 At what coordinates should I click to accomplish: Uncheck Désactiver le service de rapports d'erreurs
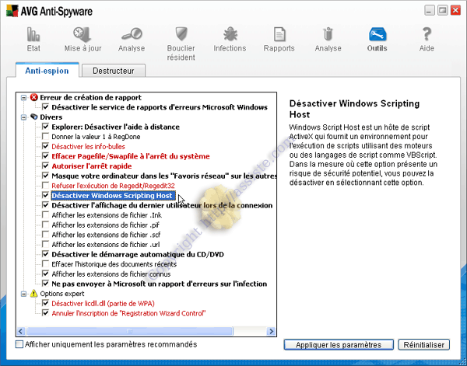pyautogui.click(x=45, y=107)
